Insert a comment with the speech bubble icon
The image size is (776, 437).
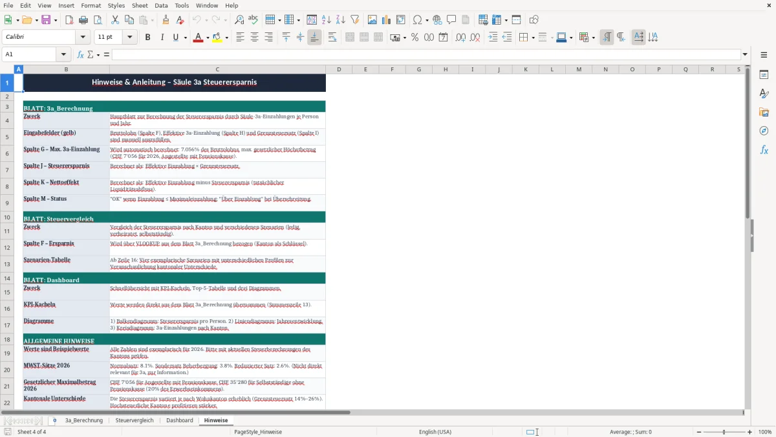click(x=451, y=20)
